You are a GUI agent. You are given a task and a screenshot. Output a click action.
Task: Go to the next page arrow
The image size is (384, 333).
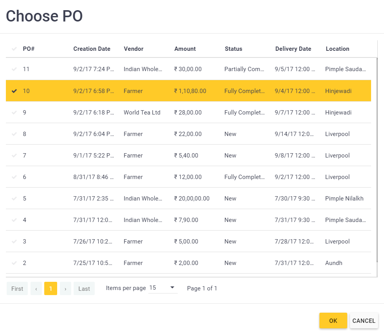pyautogui.click(x=65, y=289)
